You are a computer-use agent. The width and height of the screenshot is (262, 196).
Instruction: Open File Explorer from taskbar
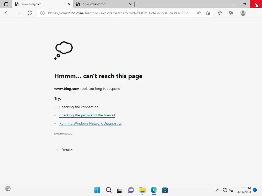(x=142, y=190)
